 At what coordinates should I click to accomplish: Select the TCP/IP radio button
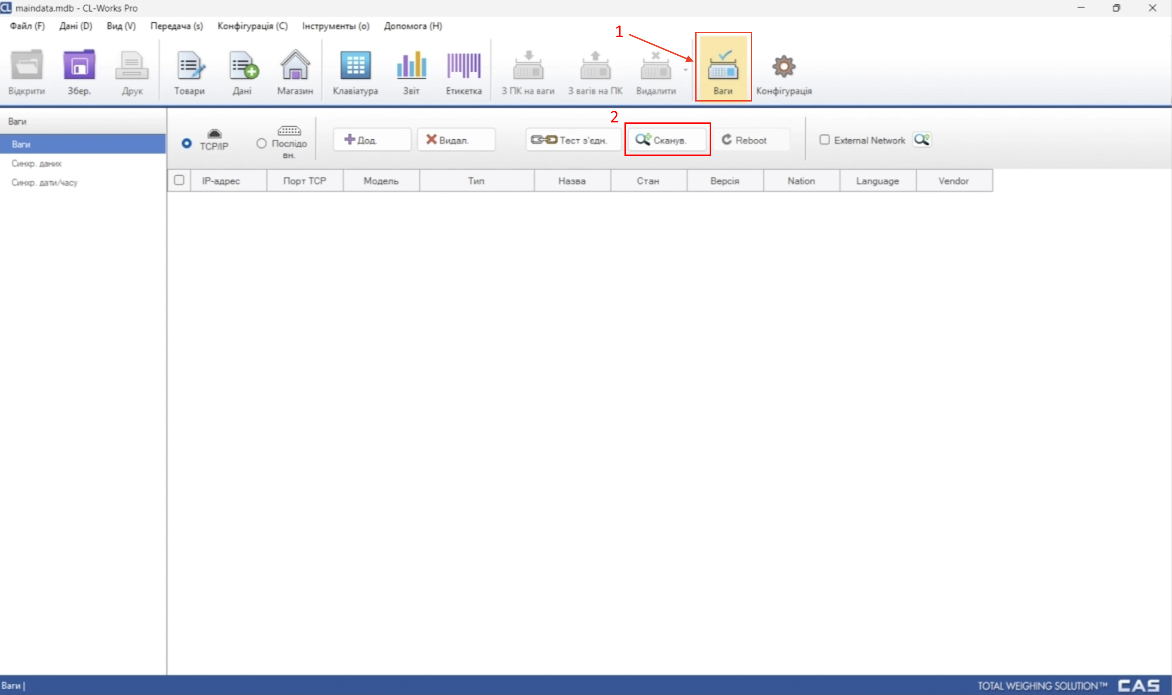point(186,143)
